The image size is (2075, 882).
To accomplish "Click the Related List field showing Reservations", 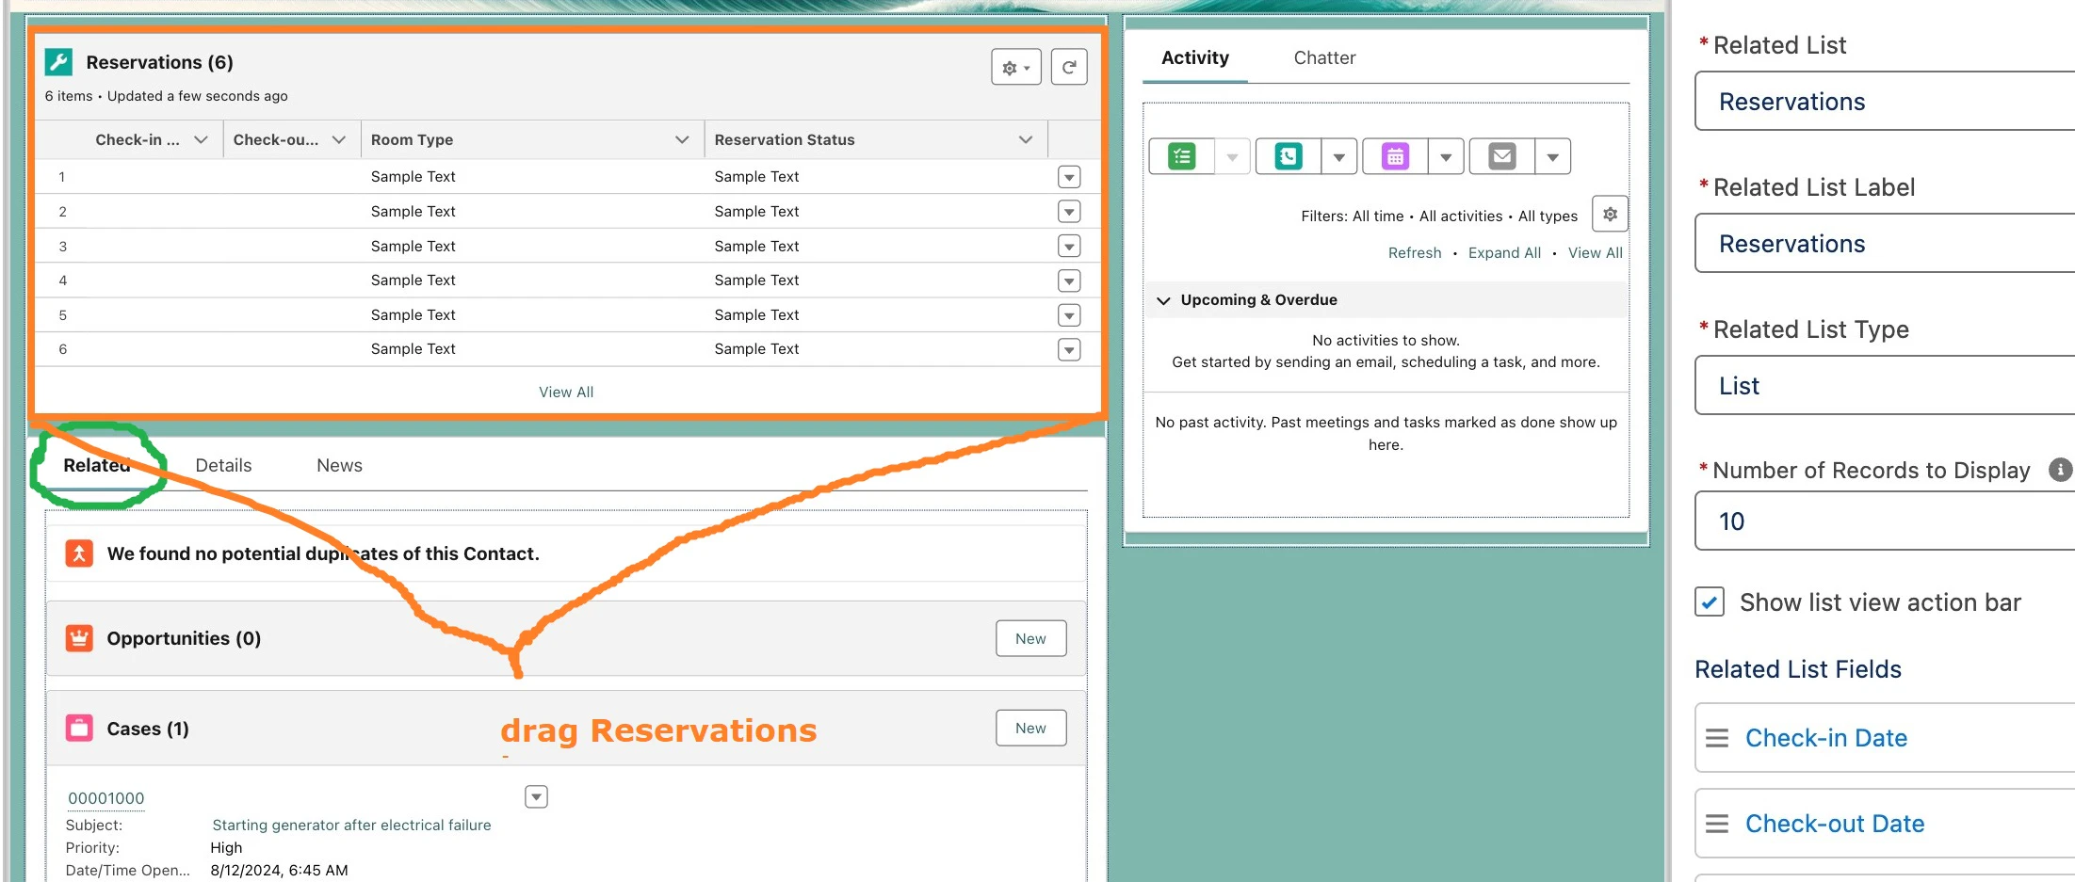I will tap(1885, 102).
